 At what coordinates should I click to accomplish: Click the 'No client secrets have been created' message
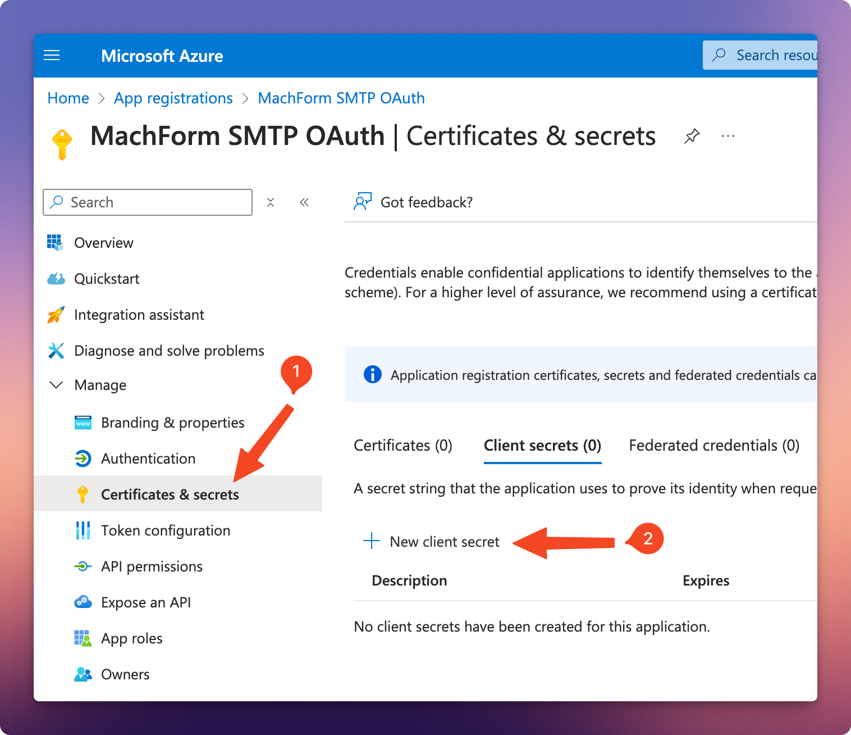532,627
